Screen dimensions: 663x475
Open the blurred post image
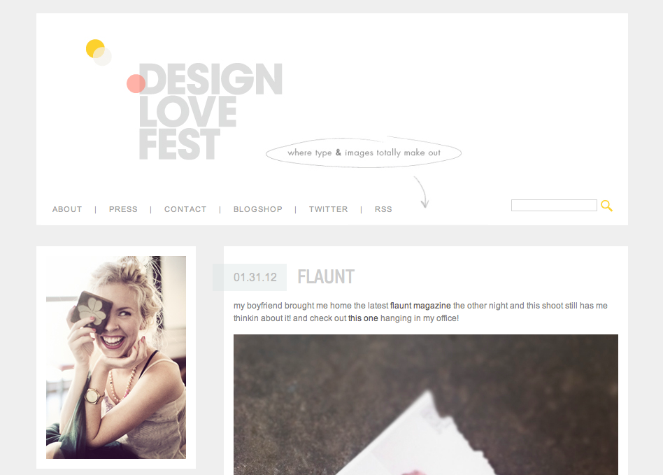[426, 405]
